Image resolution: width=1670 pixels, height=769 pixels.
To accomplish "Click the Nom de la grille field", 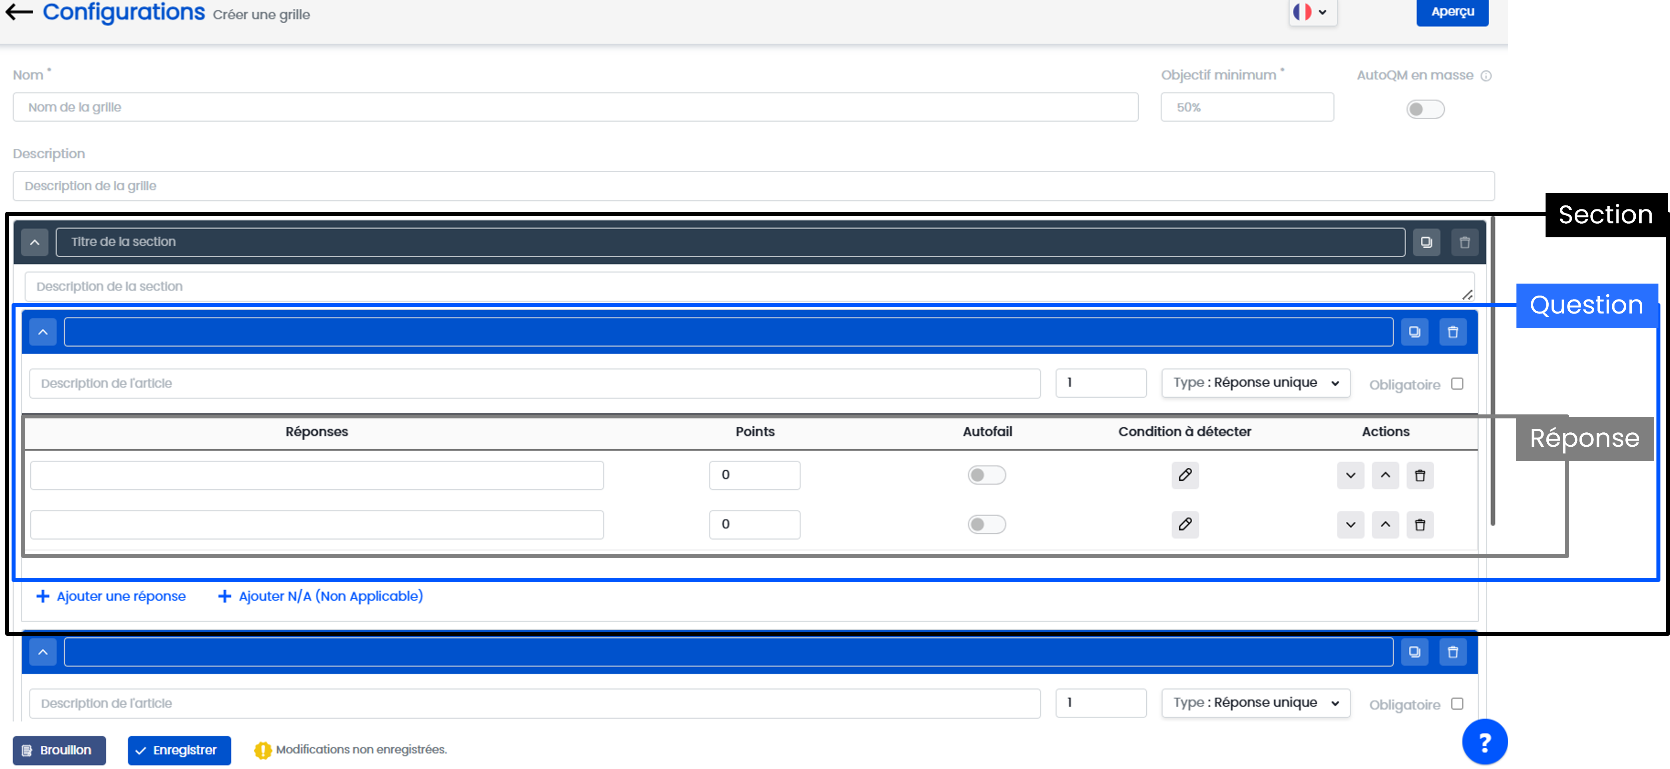I will [574, 107].
